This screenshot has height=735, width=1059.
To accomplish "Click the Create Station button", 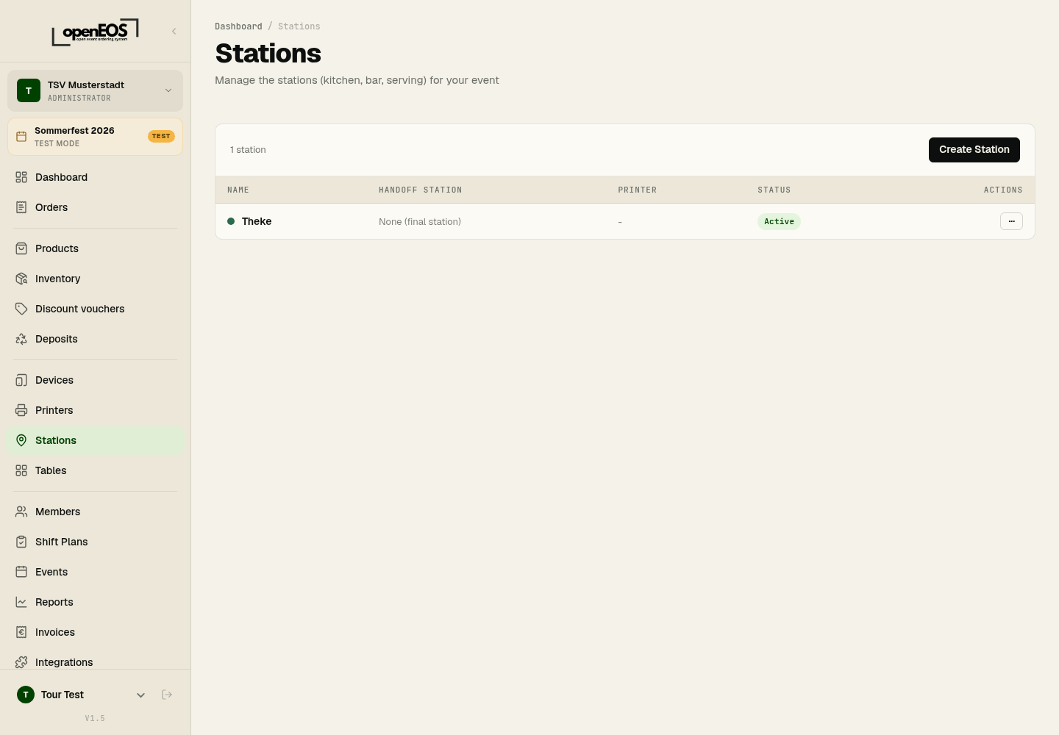I will coord(974,150).
